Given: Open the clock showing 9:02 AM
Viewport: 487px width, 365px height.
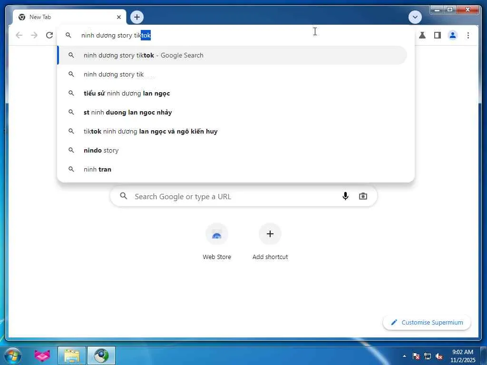Looking at the screenshot, I should click(x=463, y=356).
